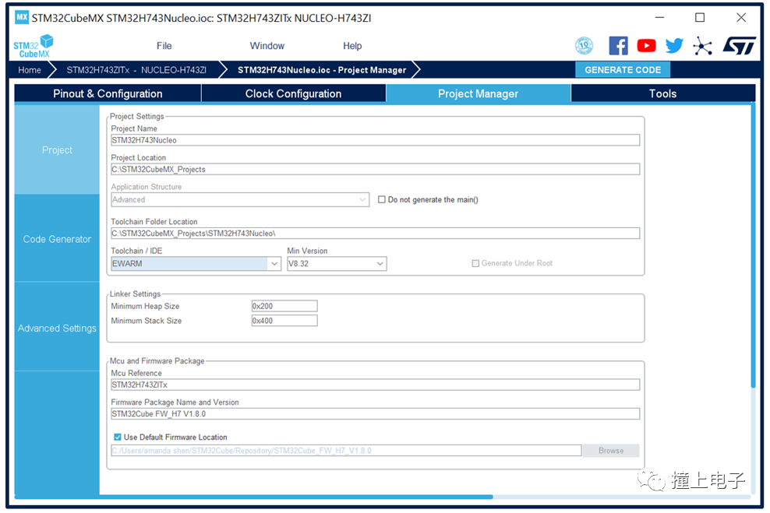The width and height of the screenshot is (770, 513).
Task: Select the Project side section
Action: click(x=57, y=150)
